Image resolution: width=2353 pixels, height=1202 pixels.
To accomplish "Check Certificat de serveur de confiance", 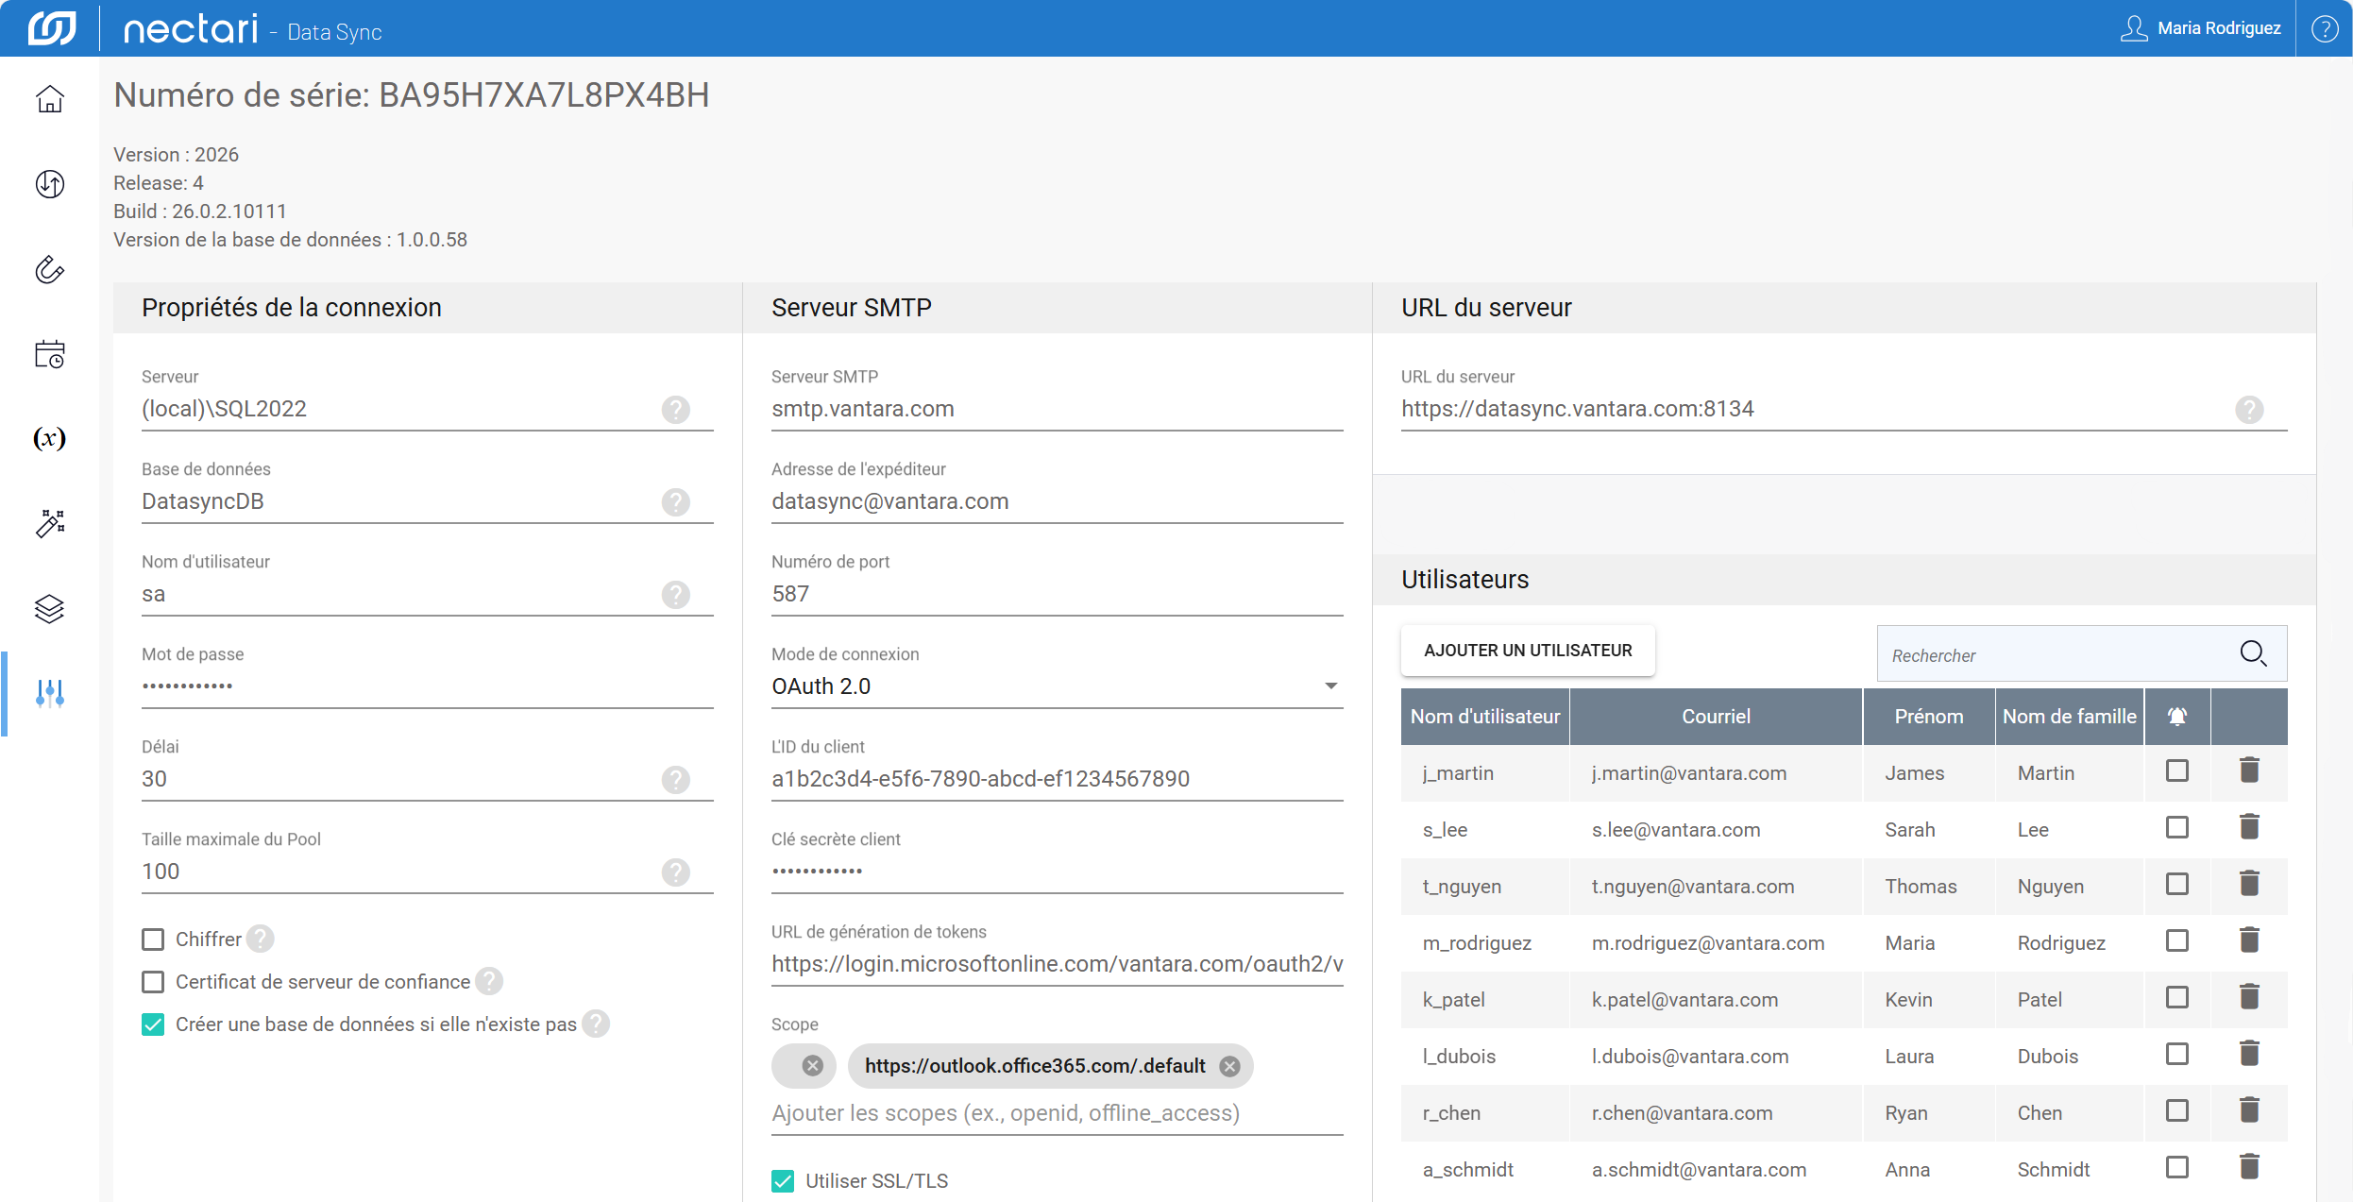I will click(153, 982).
